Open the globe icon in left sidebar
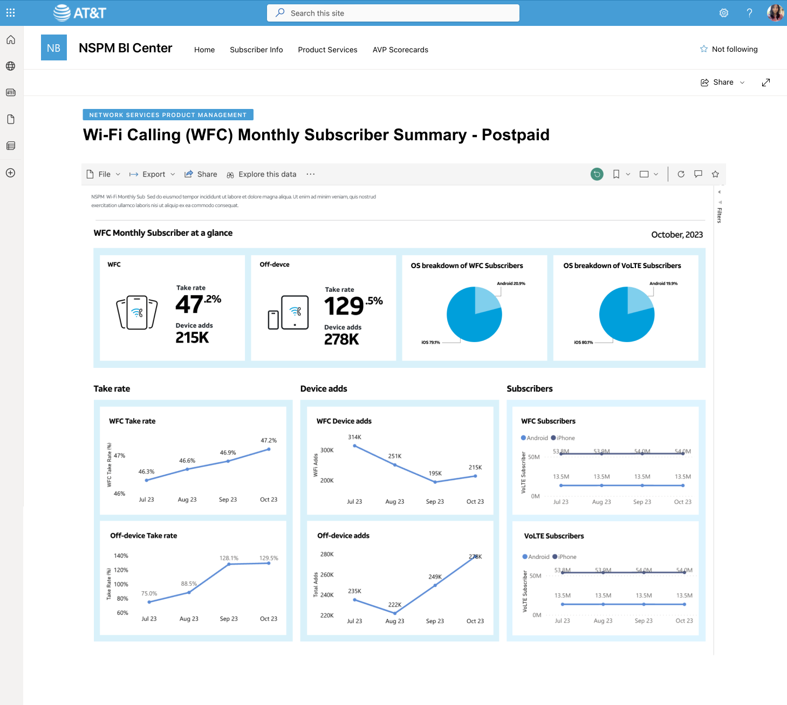Image resolution: width=787 pixels, height=705 pixels. pos(11,66)
